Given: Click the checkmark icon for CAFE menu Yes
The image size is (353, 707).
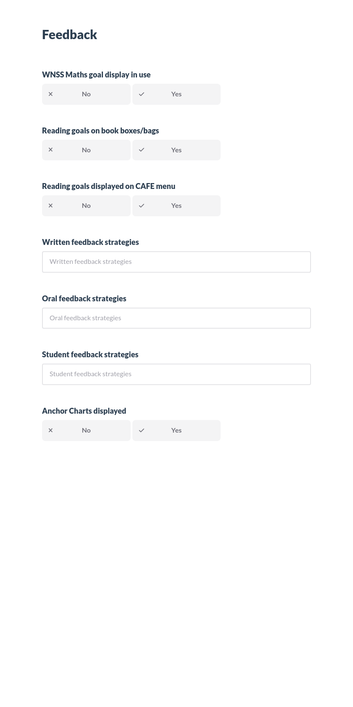Looking at the screenshot, I should [x=141, y=205].
